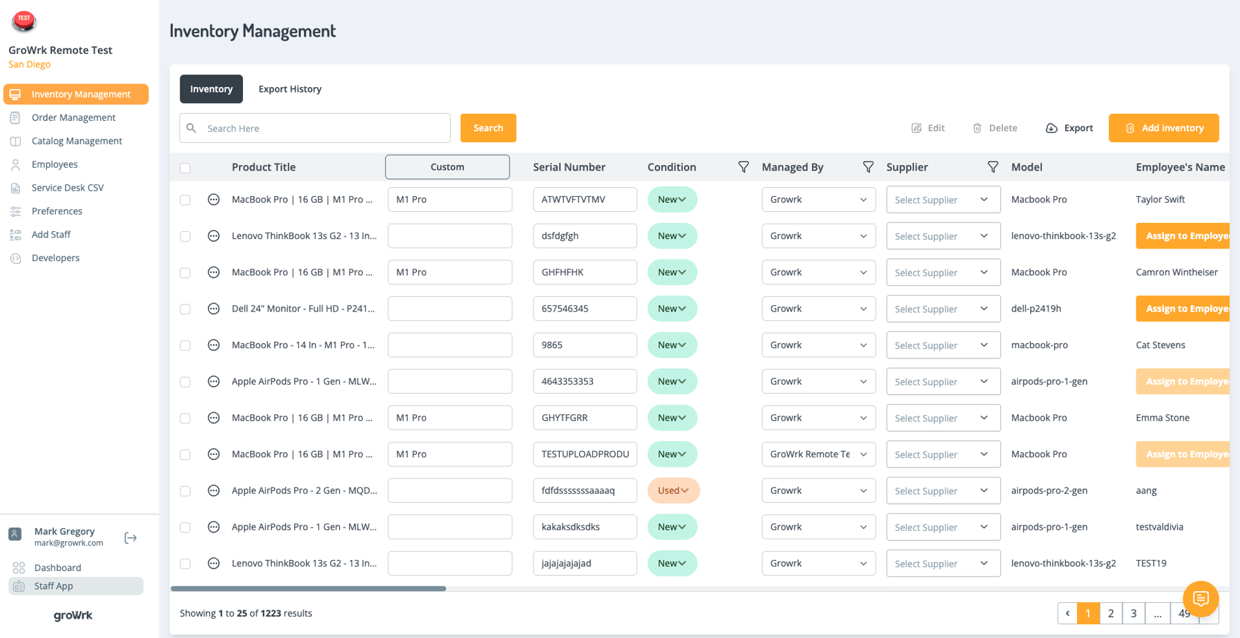
Task: Open the row actions ellipsis for Taylor Swift's MacBook
Action: tap(213, 200)
